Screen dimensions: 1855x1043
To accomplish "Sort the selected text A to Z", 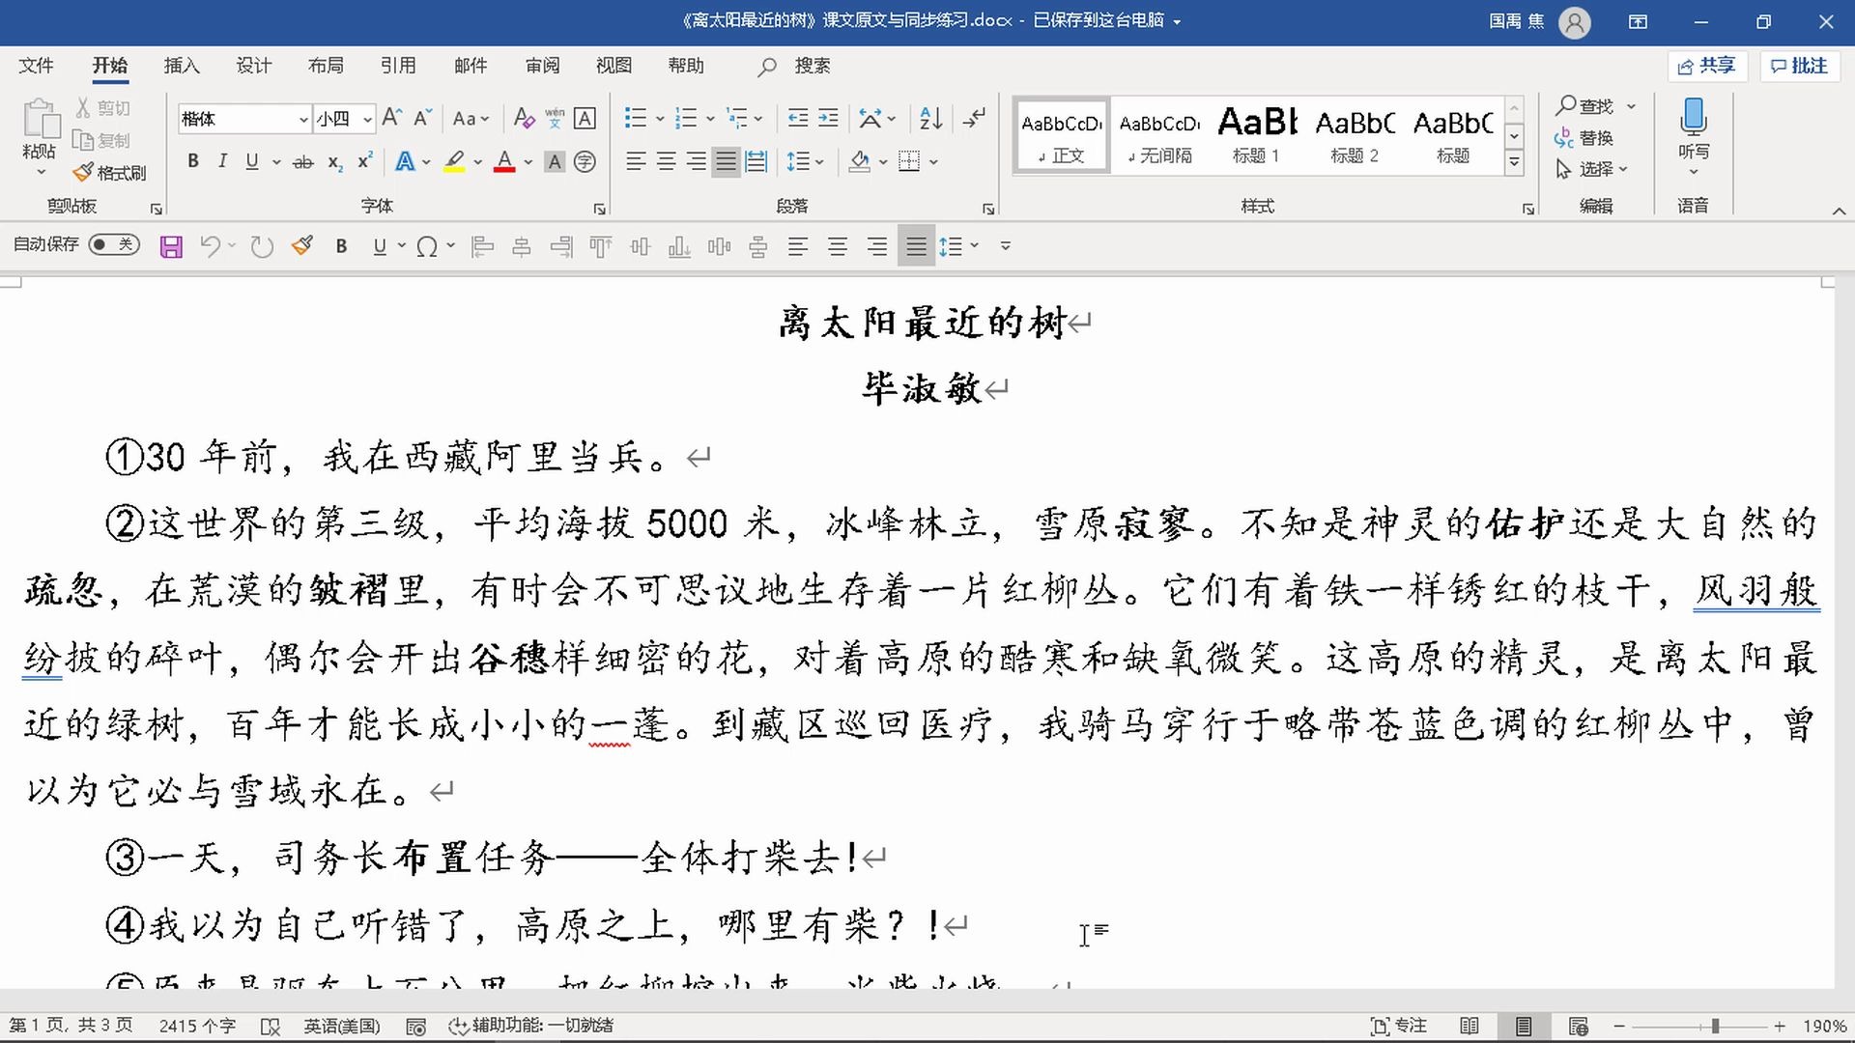I will pos(930,118).
